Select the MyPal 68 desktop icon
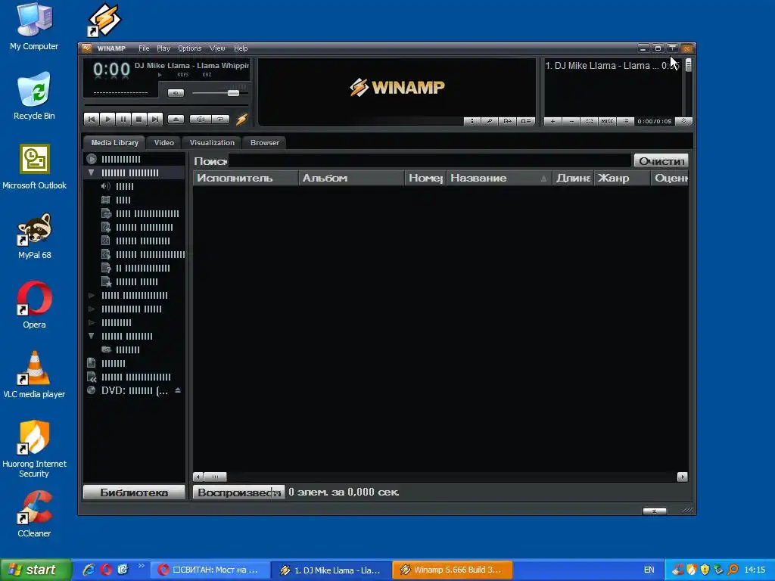The height and width of the screenshot is (581, 775). pyautogui.click(x=34, y=236)
